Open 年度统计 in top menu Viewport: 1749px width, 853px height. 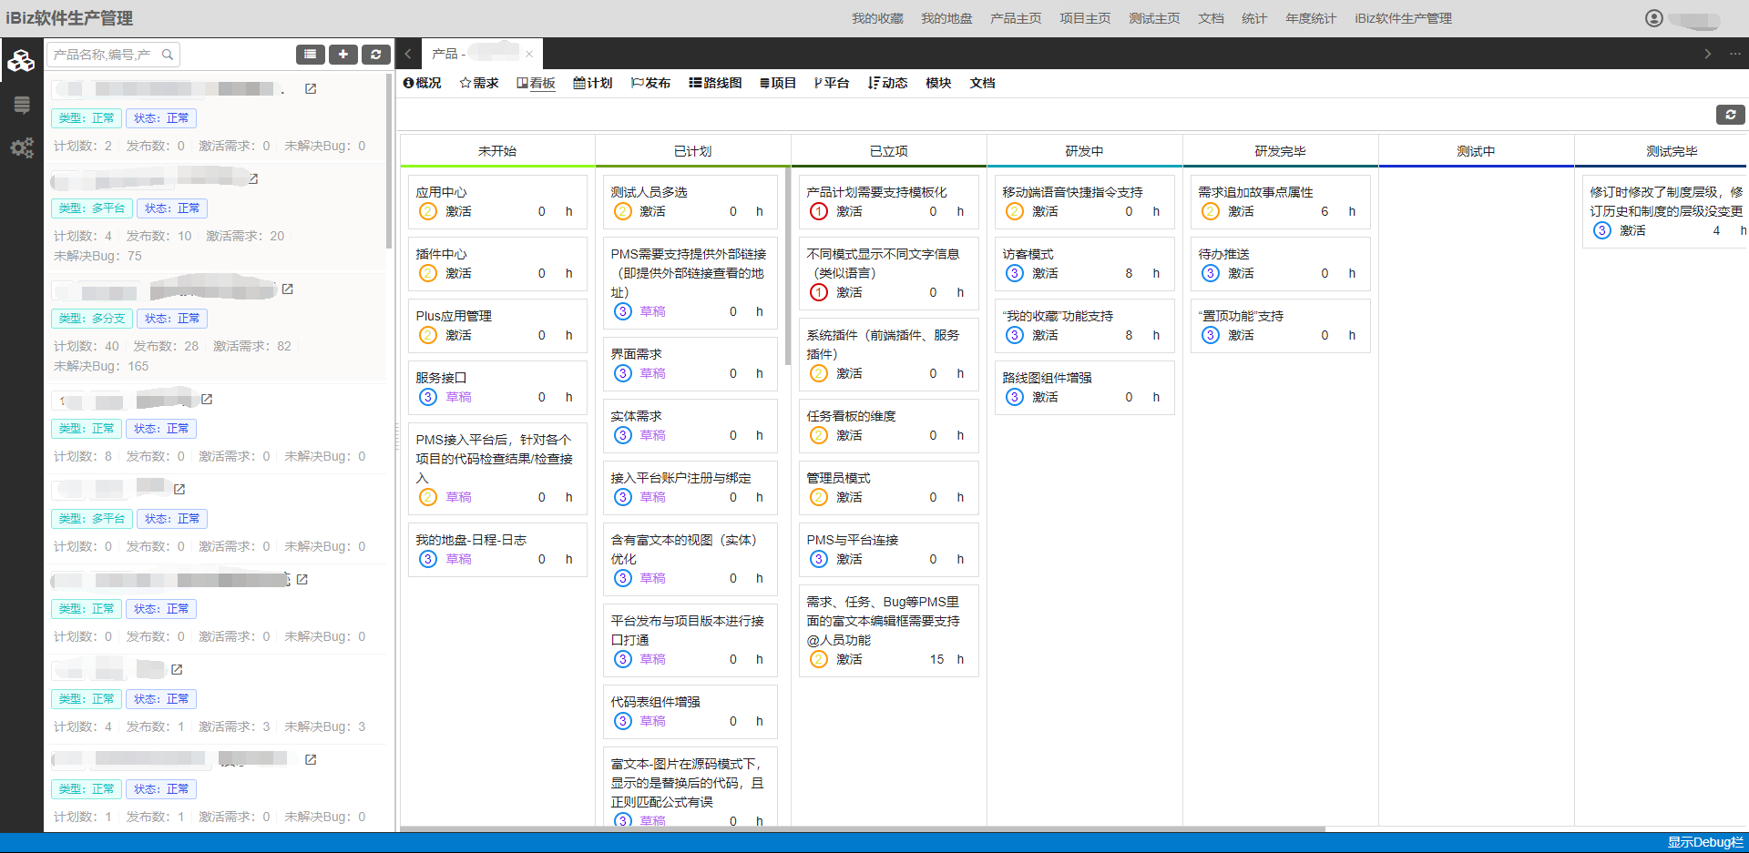(x=1311, y=18)
